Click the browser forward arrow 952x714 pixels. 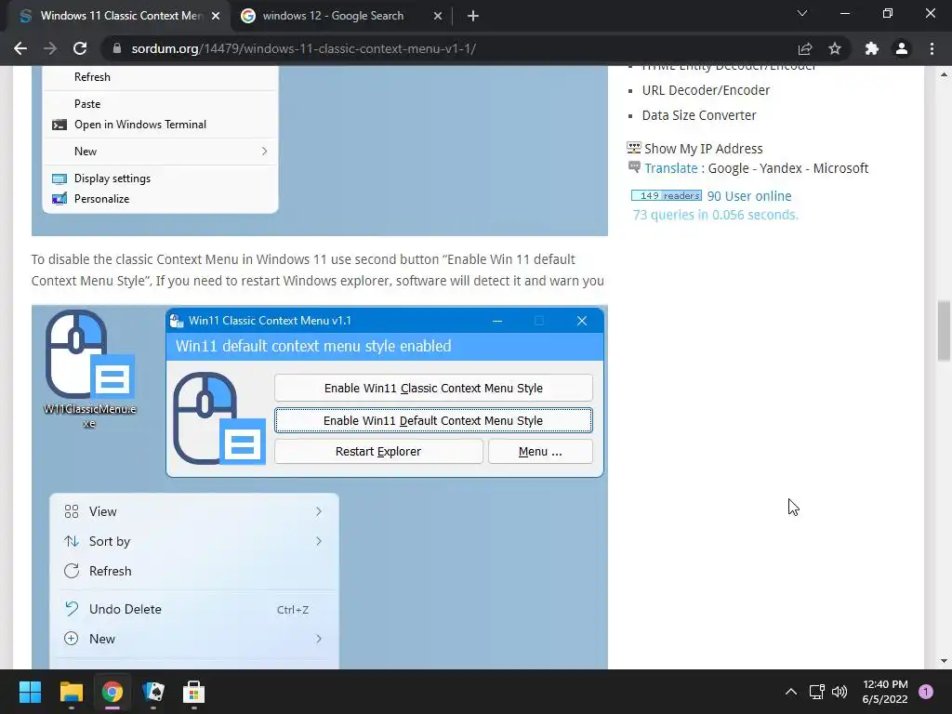50,48
